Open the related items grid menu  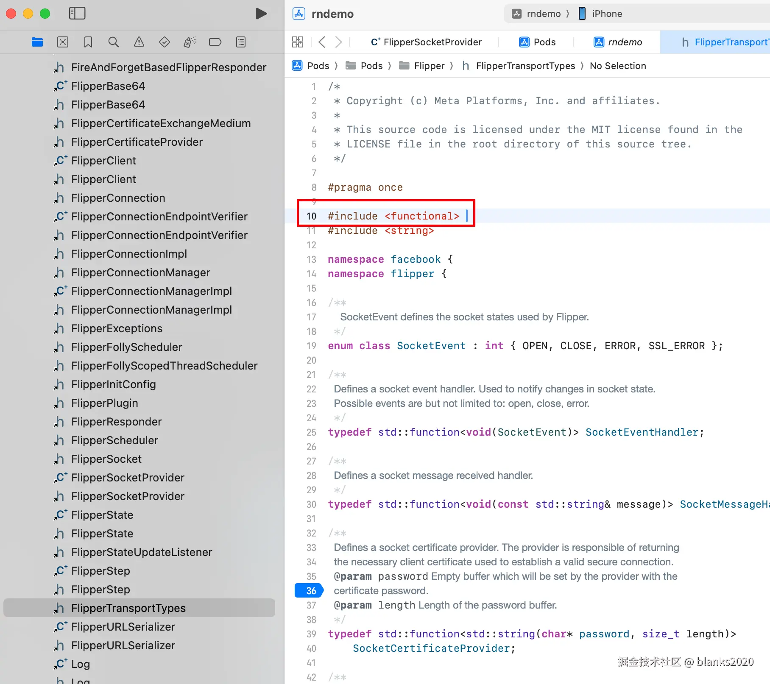coord(298,42)
